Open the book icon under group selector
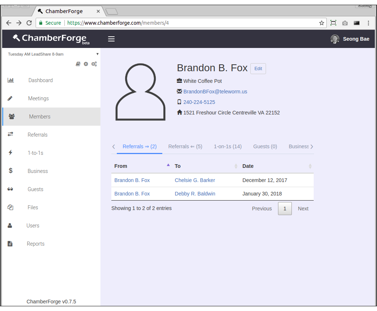The height and width of the screenshot is (311, 377). pyautogui.click(x=78, y=64)
